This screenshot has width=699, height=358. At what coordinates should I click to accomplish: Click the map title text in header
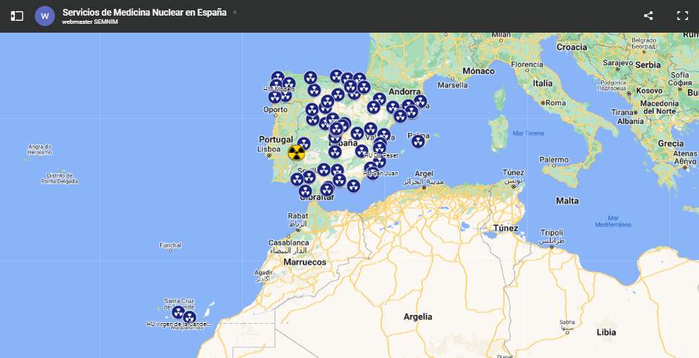(x=145, y=13)
